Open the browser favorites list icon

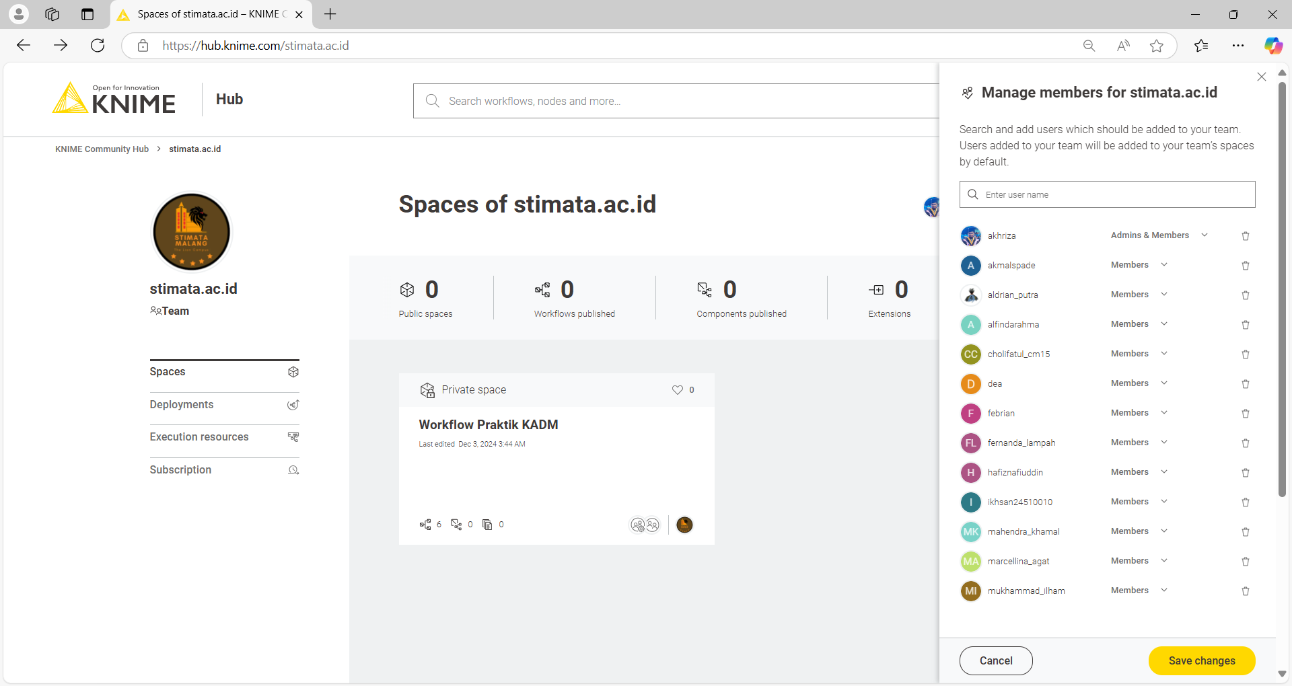pos(1201,46)
